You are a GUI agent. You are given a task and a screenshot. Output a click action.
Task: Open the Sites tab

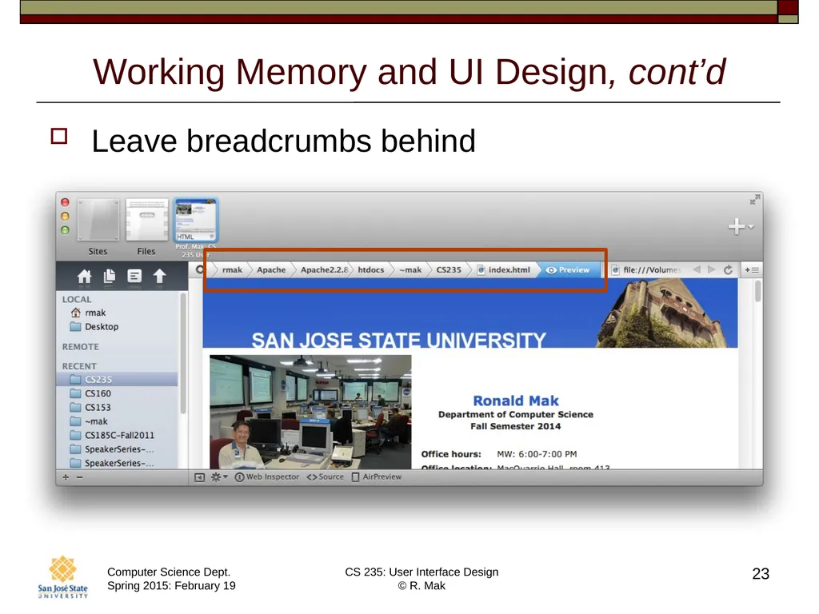(x=98, y=227)
